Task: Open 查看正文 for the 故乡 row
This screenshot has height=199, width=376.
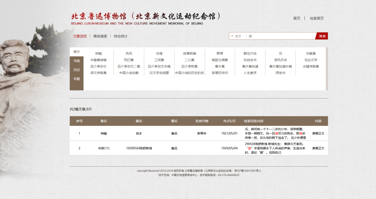Action: coord(318,134)
